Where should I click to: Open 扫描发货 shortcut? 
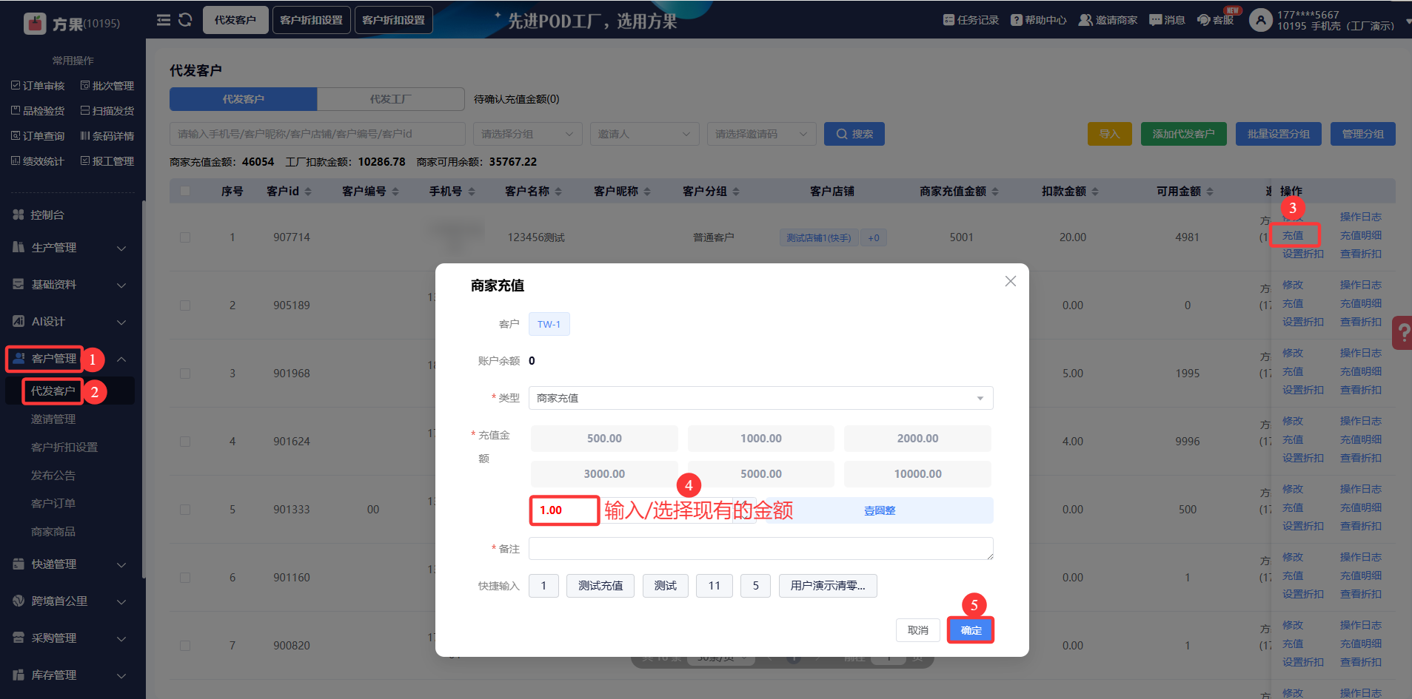click(107, 111)
